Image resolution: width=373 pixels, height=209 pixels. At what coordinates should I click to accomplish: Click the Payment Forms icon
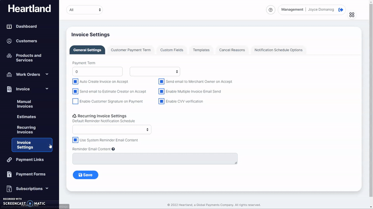[x=9, y=175]
